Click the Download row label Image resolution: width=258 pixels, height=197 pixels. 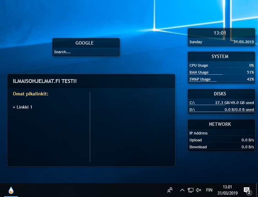click(198, 147)
